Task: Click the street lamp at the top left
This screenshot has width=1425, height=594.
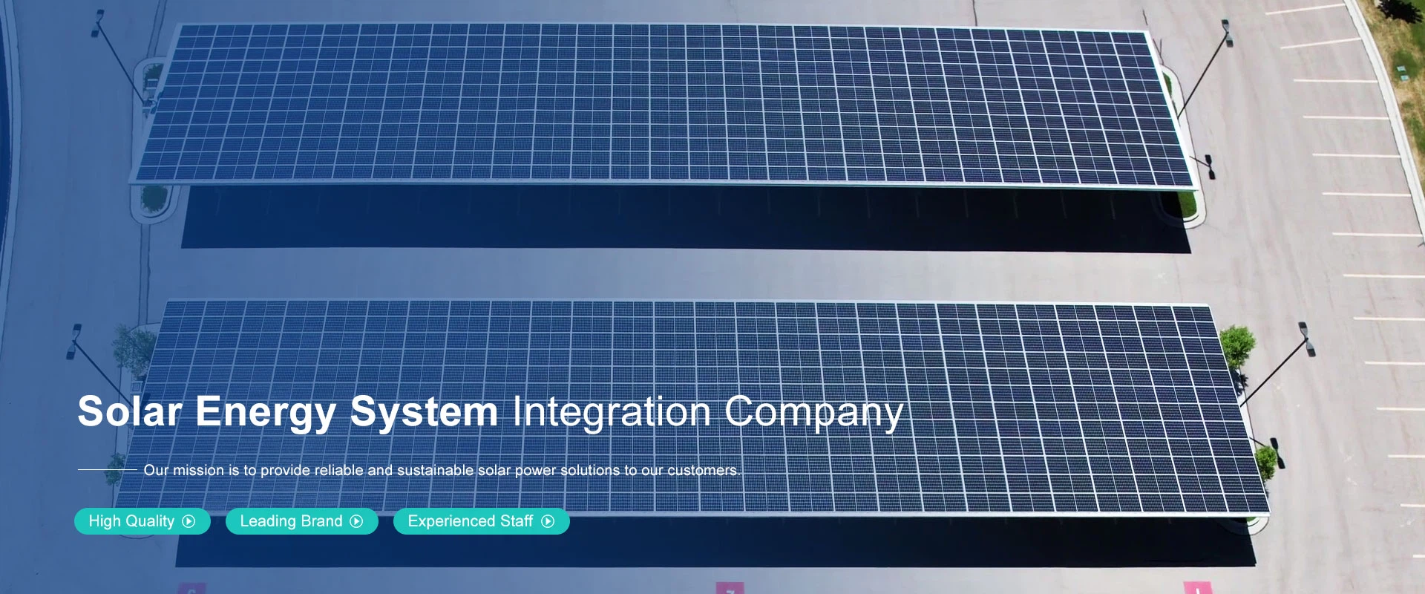Action: [119, 56]
